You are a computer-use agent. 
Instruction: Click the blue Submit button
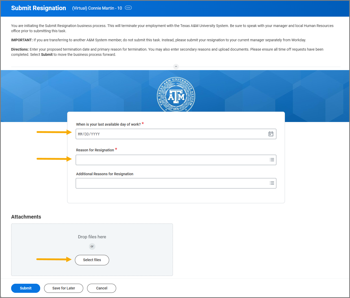[x=26, y=288]
